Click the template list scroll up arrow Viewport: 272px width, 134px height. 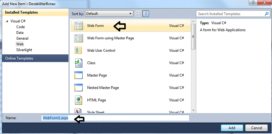point(194,21)
